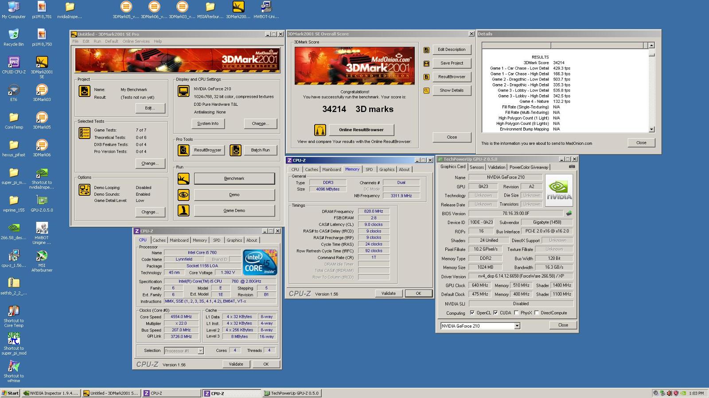The image size is (709, 398).
Task: Toggle the OpenCL checkbox in GPU-Z
Action: 472,313
